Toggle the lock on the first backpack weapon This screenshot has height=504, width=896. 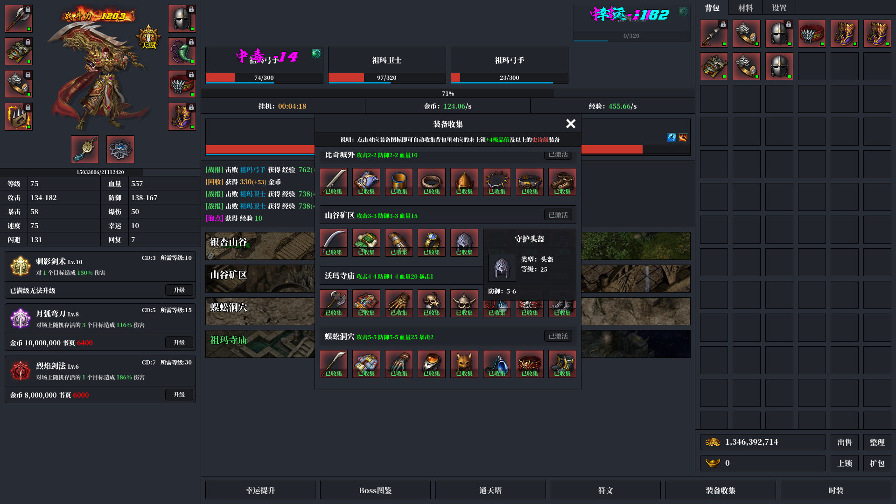pyautogui.click(x=724, y=25)
